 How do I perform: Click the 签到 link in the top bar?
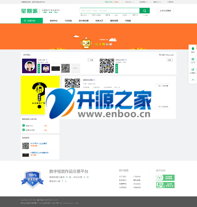click(116, 2)
